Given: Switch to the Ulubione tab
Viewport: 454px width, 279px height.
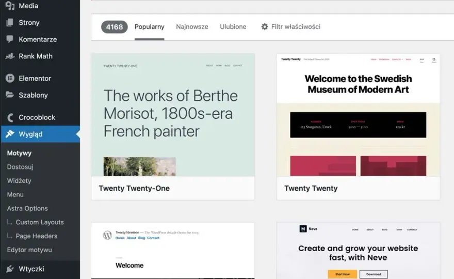Looking at the screenshot, I should [233, 27].
